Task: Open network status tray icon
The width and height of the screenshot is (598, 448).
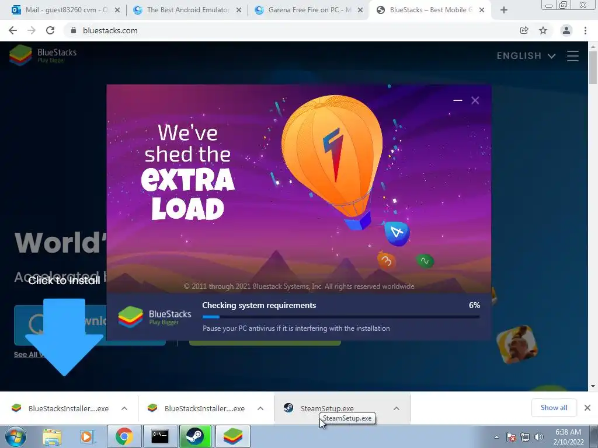Action: (525, 437)
